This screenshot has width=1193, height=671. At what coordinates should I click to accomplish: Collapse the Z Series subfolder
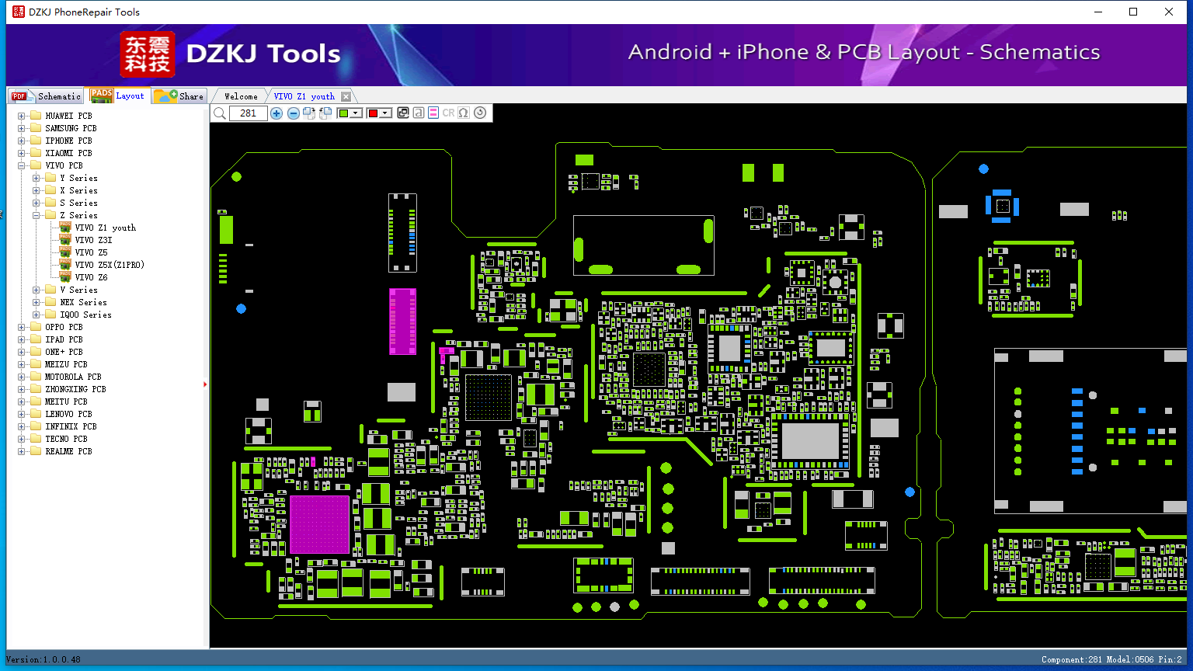click(37, 215)
